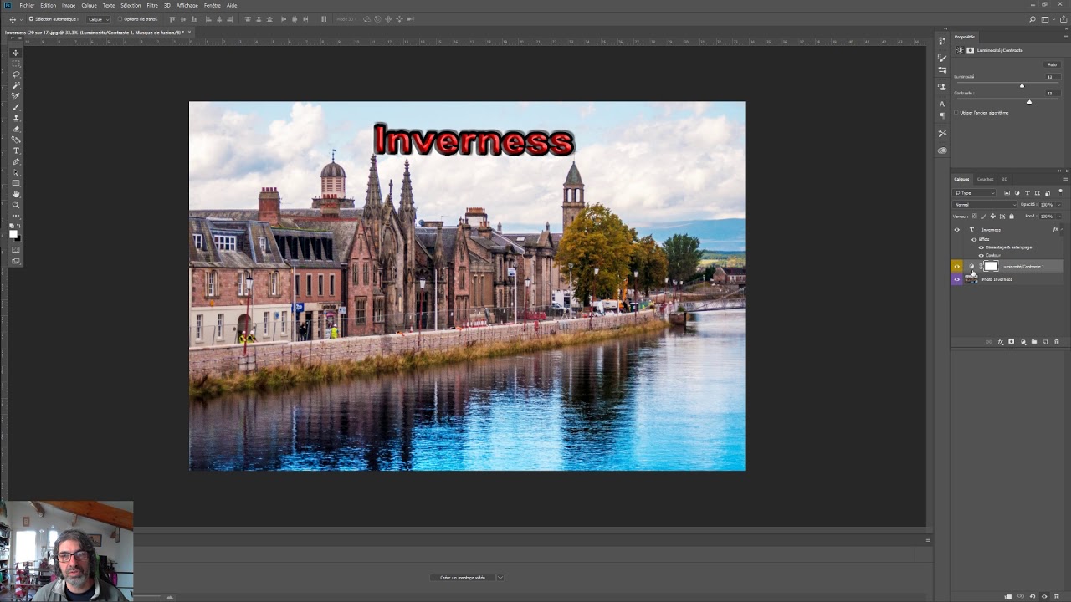The height and width of the screenshot is (602, 1071).
Task: Click the Créer un montage vidéo button
Action: tap(463, 578)
